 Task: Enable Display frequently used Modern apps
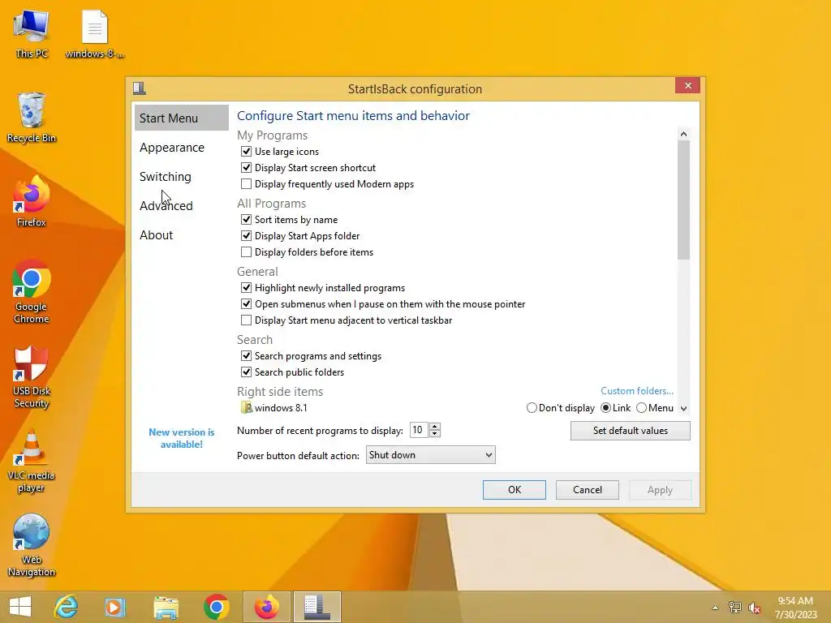[246, 184]
